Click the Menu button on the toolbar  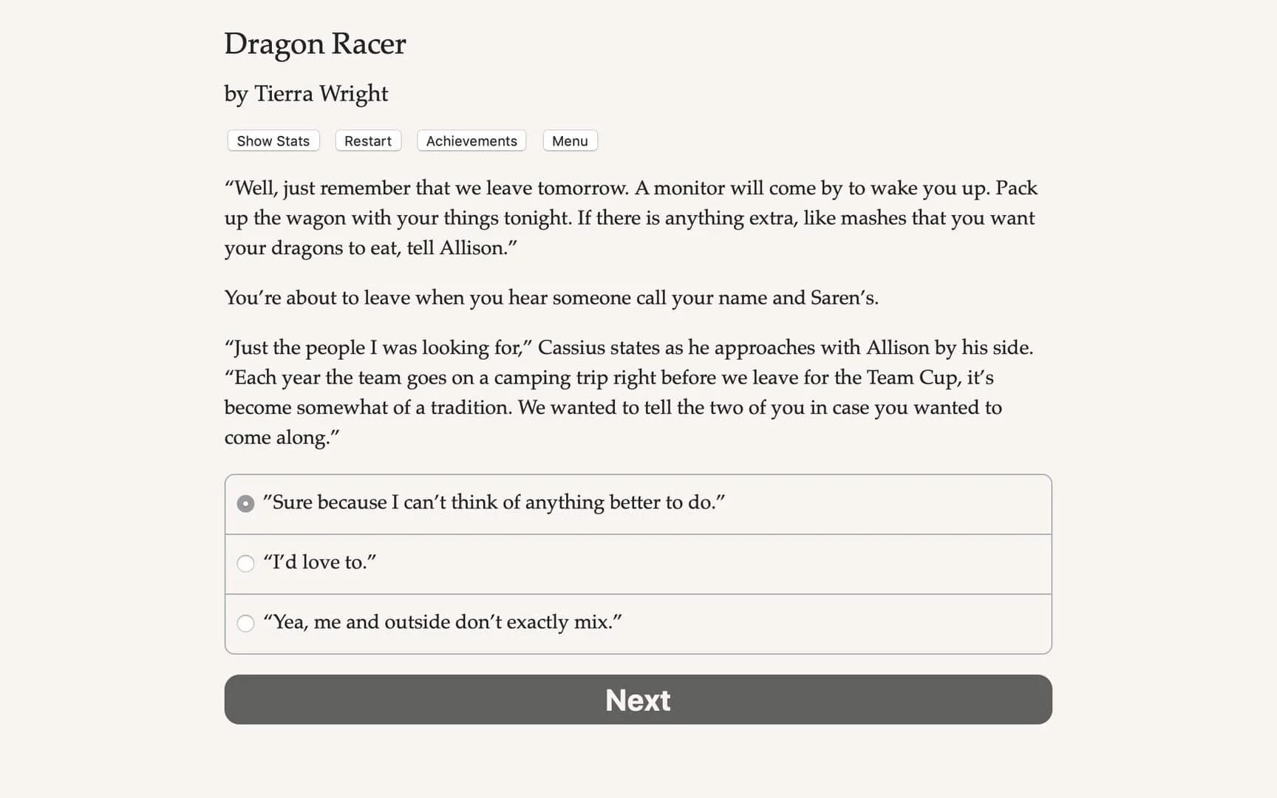(569, 140)
